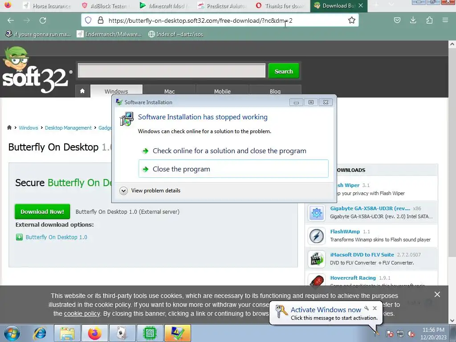This screenshot has width=456, height=342.
Task: Click the green Search button
Action: tap(284, 71)
